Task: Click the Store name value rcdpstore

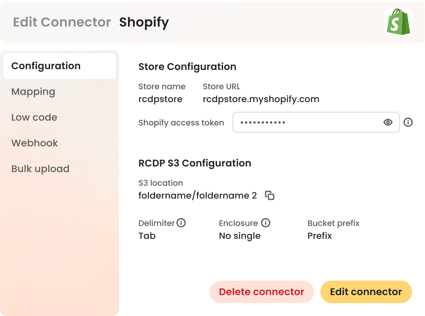Action: coord(160,99)
